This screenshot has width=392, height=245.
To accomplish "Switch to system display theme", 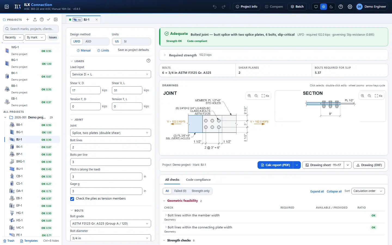I will (x=316, y=7).
